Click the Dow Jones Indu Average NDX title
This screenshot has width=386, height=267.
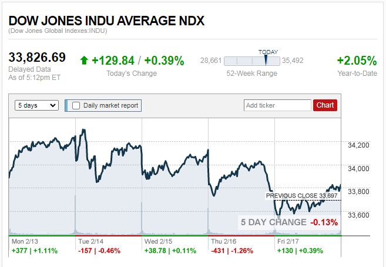click(x=106, y=21)
